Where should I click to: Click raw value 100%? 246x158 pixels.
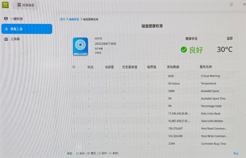tap(171, 91)
